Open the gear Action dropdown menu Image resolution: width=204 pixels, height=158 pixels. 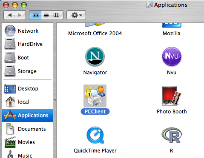tap(76, 15)
